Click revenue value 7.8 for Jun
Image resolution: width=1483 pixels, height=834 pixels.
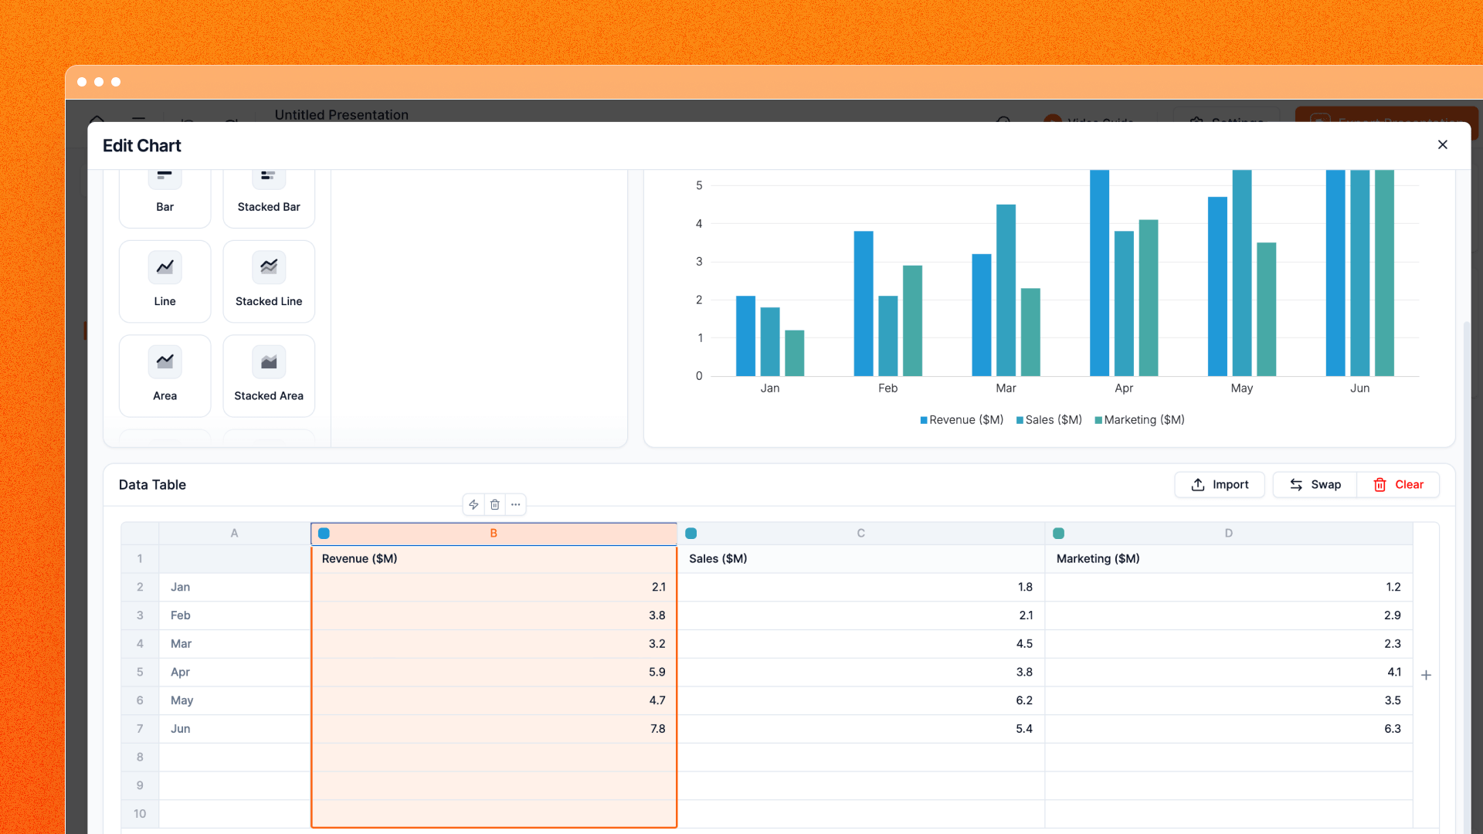494,729
